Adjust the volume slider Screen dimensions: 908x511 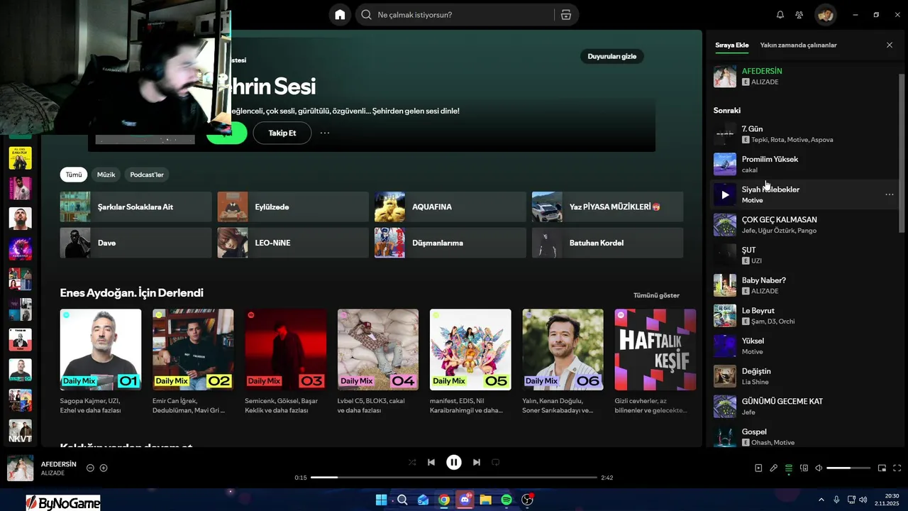click(848, 468)
